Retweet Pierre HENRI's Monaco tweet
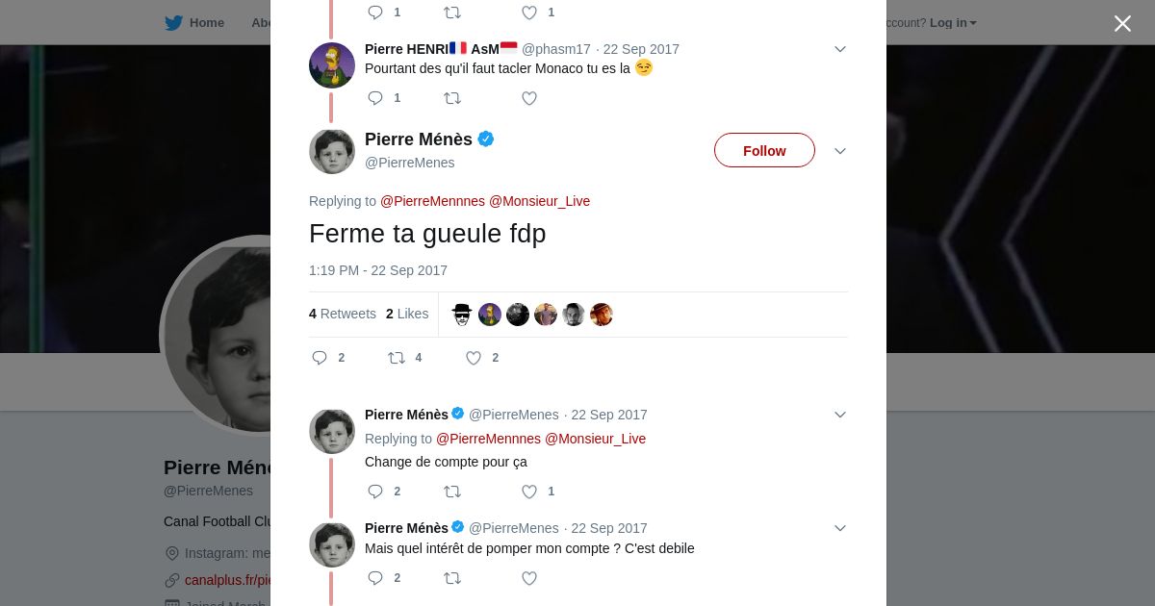Viewport: 1155px width, 606px height. pos(452,98)
